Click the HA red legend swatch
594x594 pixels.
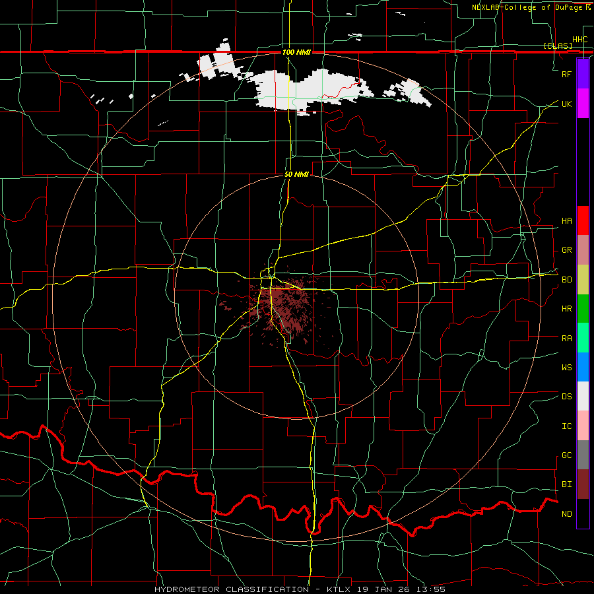click(x=583, y=220)
